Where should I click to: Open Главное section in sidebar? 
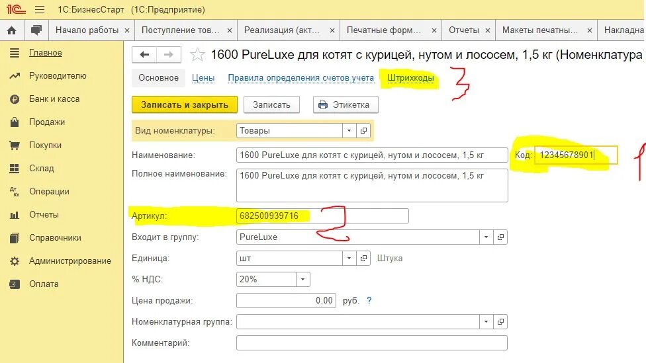point(45,53)
